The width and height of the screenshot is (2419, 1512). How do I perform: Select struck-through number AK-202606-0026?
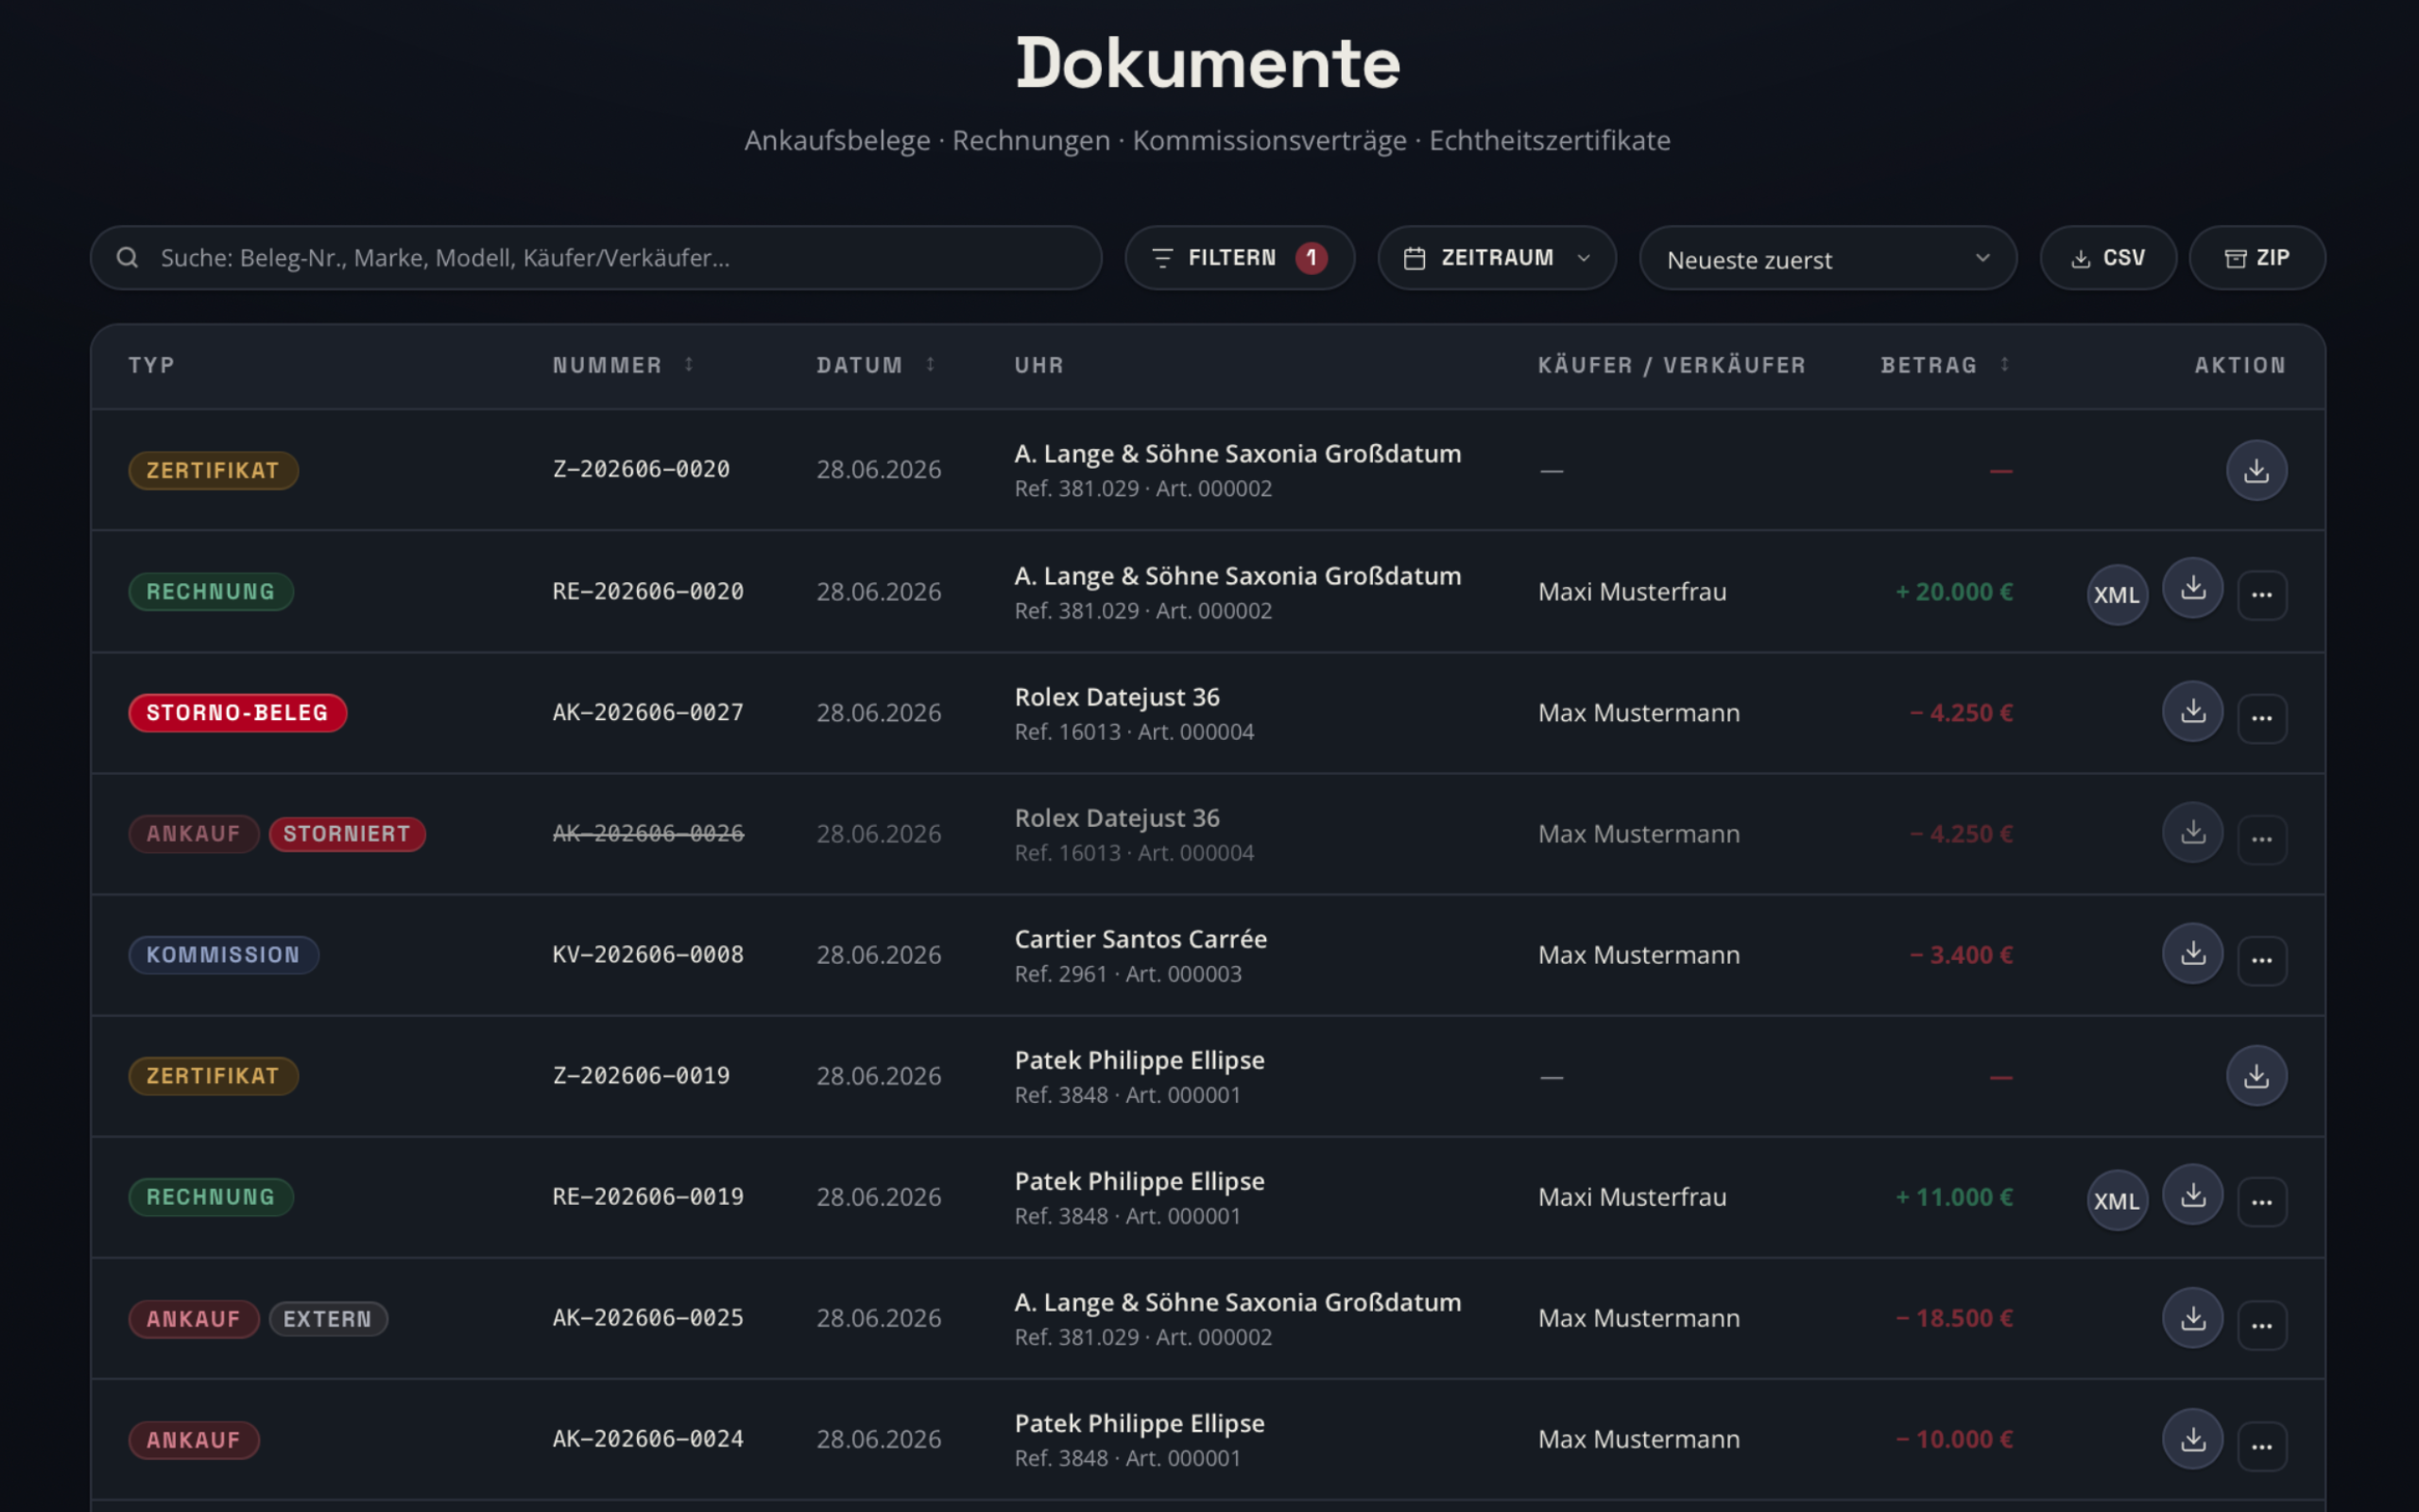click(x=647, y=833)
